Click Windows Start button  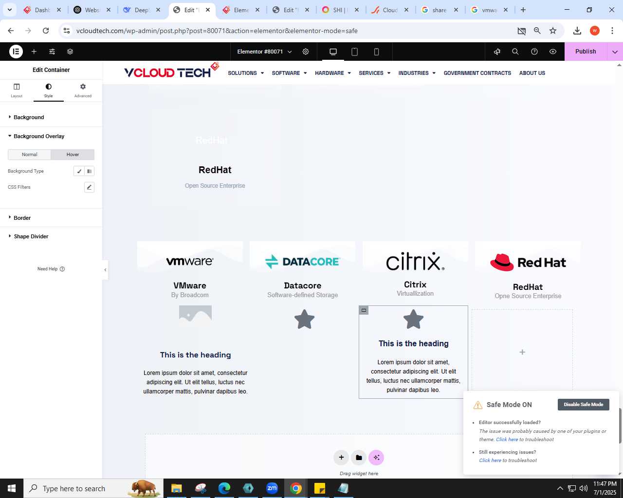pos(12,488)
